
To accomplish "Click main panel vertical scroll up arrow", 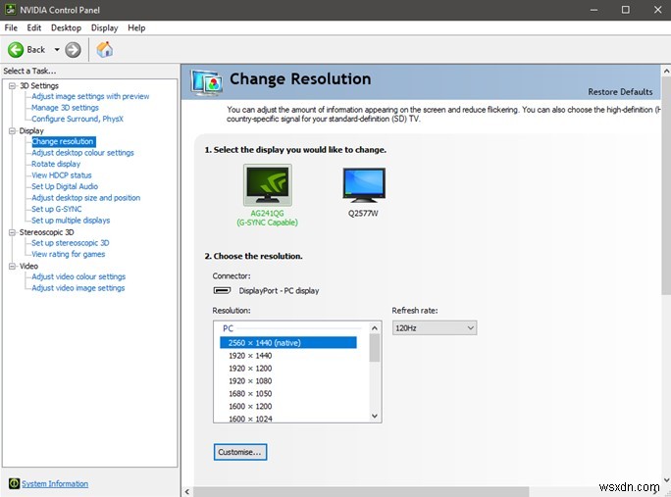I will (x=666, y=71).
